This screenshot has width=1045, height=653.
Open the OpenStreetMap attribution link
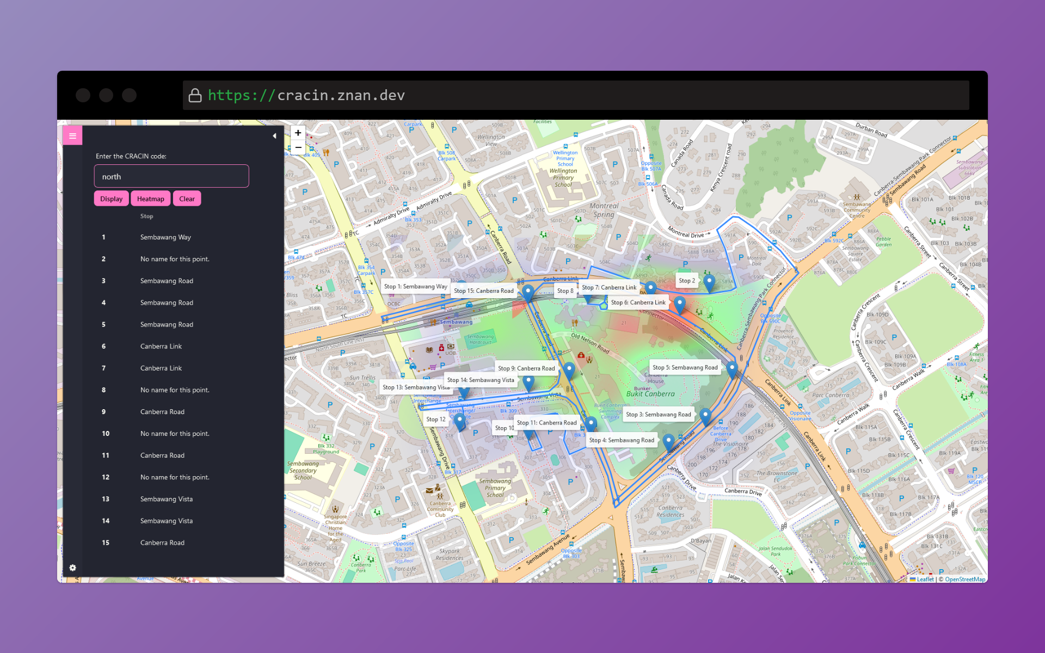point(964,579)
